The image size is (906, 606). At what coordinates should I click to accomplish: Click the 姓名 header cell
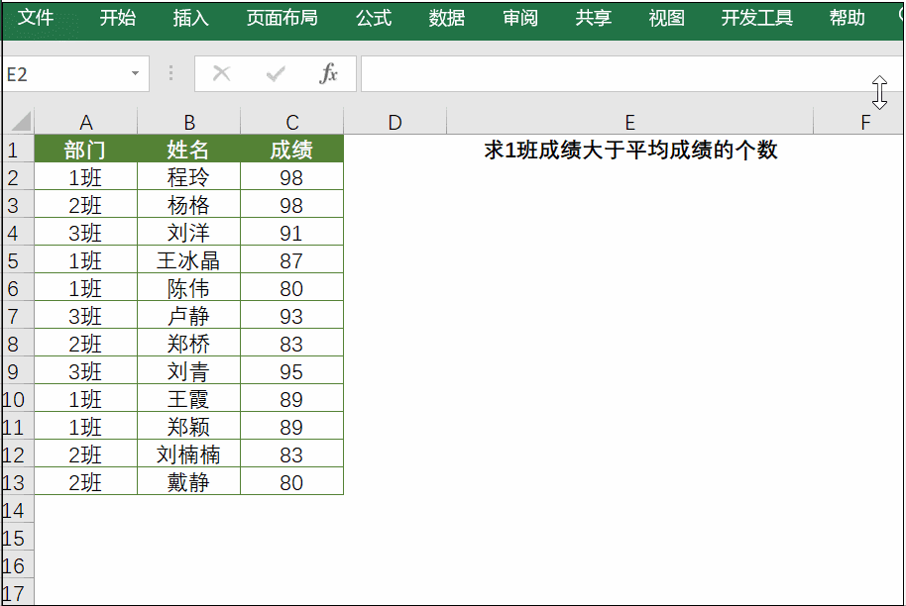[188, 150]
